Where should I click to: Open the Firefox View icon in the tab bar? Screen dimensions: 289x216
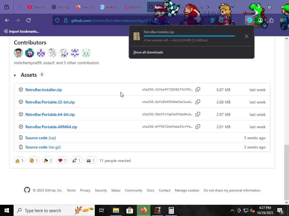(x=6, y=7)
